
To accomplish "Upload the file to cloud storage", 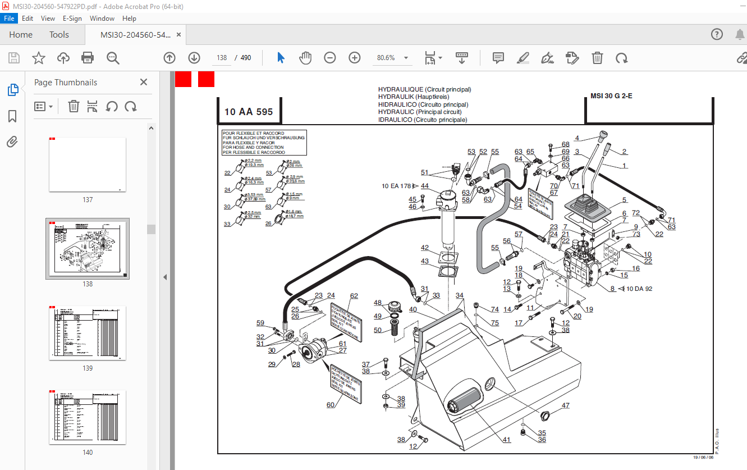I will pos(63,58).
